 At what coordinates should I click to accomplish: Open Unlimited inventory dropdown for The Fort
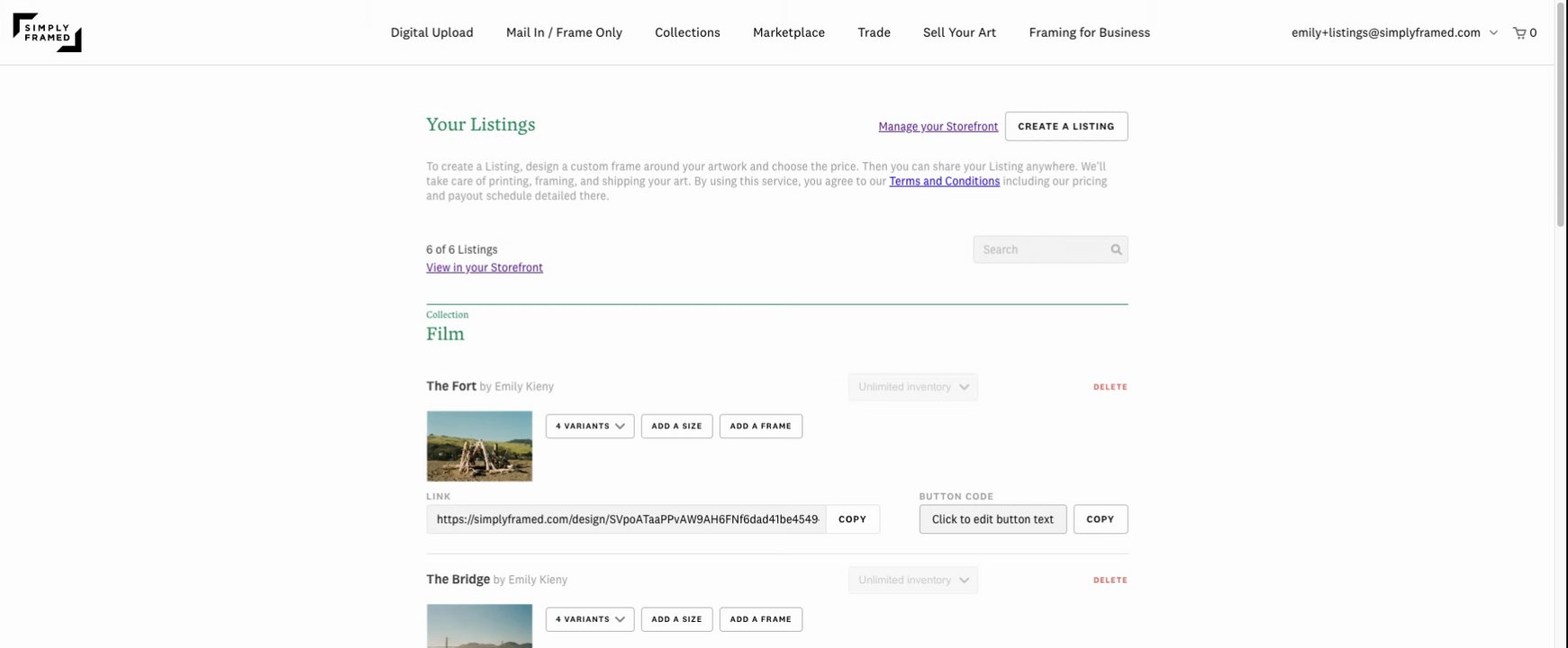click(912, 387)
